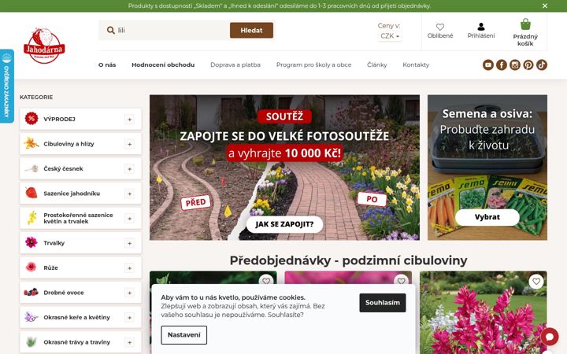
Task: Click the Cibuloviny a hlízy flower icon
Action: pyautogui.click(x=31, y=143)
